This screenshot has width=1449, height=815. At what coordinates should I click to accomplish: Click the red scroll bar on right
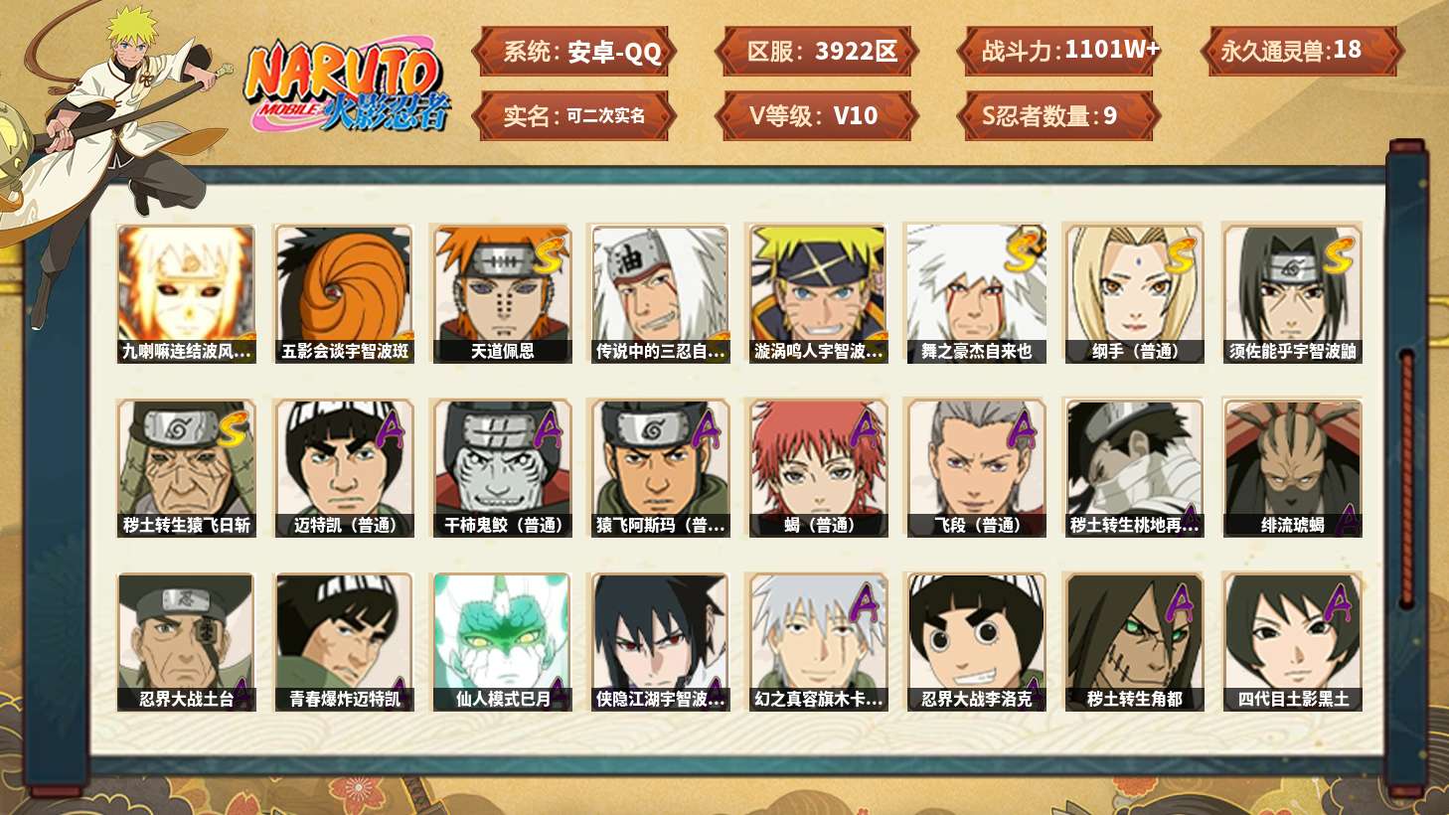tap(1406, 477)
